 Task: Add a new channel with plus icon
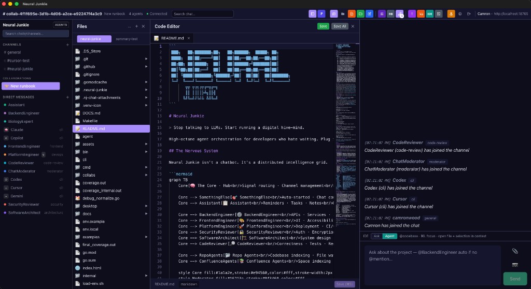coord(67,45)
